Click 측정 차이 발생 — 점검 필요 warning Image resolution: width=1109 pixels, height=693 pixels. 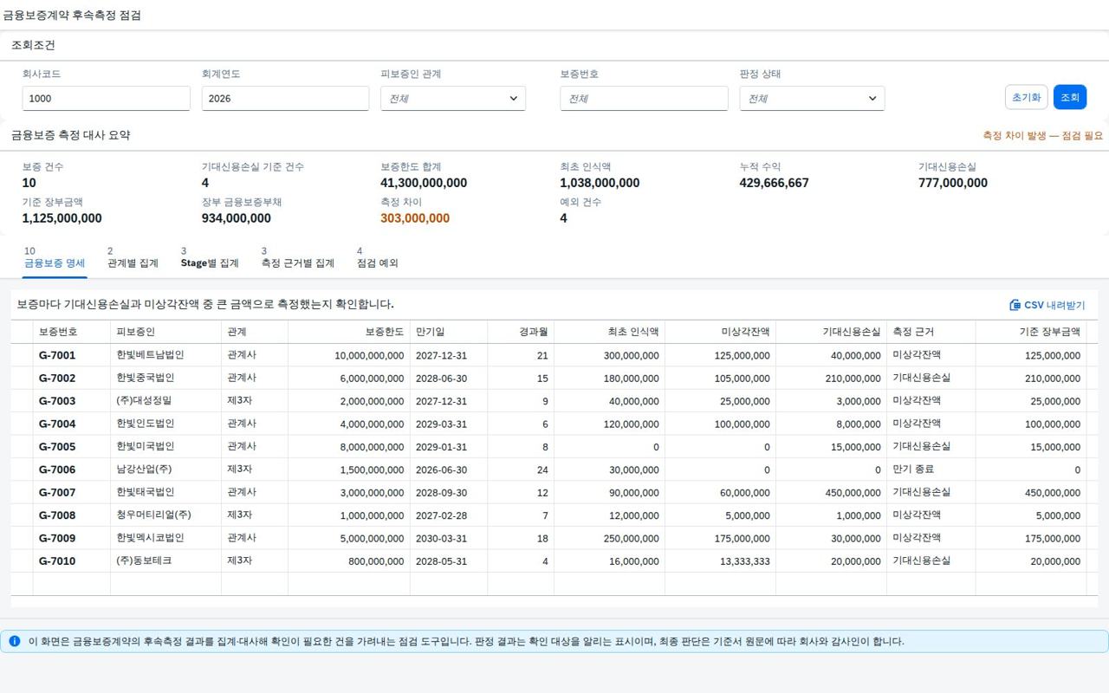pos(1043,136)
